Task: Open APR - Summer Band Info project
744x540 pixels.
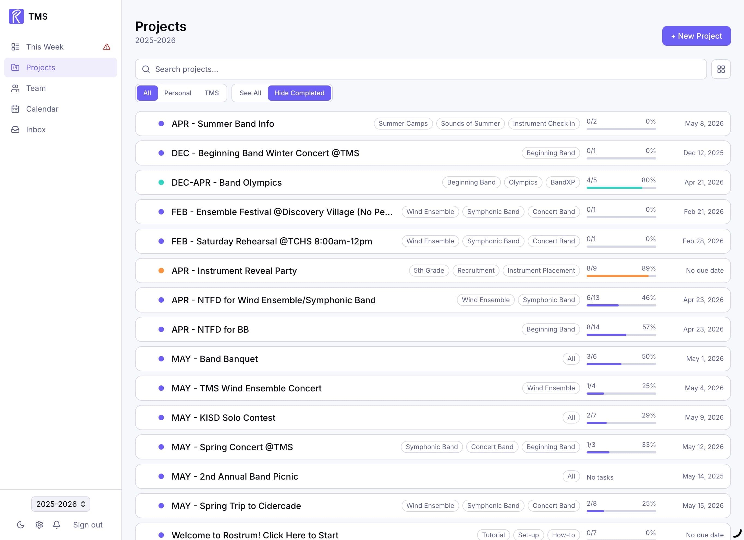Action: click(433, 124)
